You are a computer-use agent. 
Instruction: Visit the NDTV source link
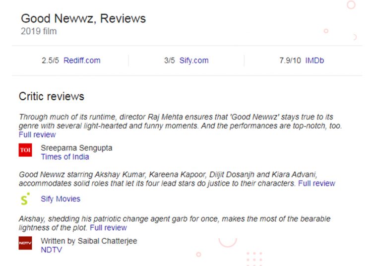pos(51,250)
